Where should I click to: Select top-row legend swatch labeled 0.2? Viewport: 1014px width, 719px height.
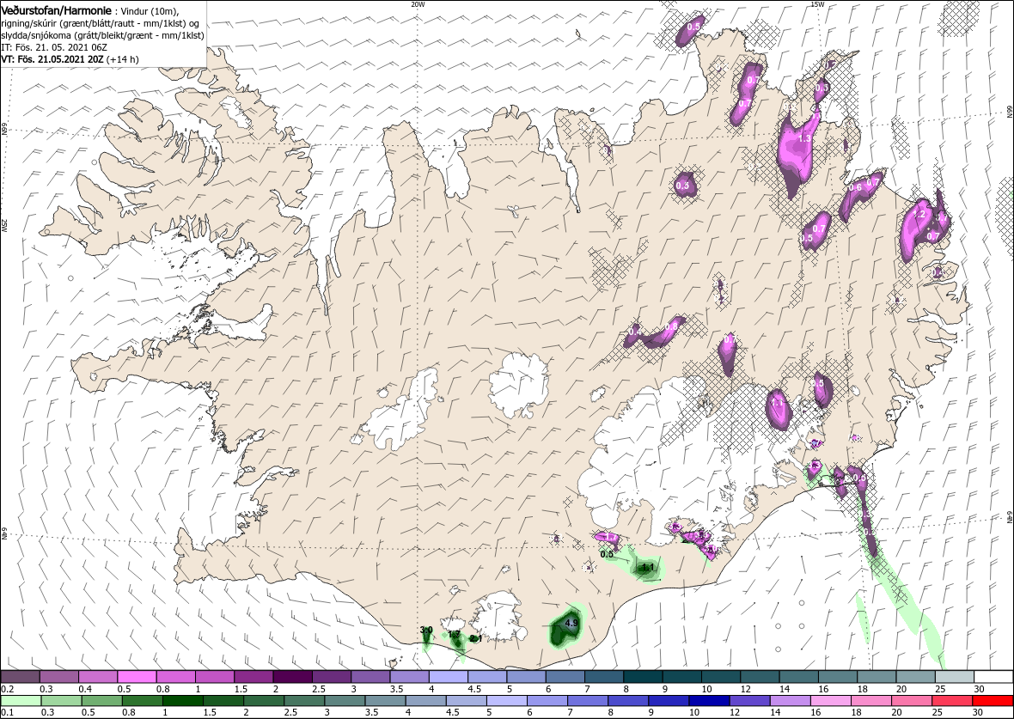coord(20,678)
